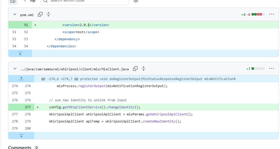Expand all lines in pom.xml
280x149 pixels.
pyautogui.click(x=48, y=14)
